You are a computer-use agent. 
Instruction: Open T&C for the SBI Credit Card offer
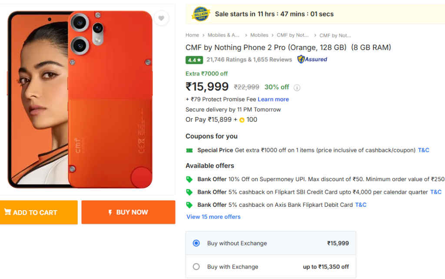tap(435, 192)
